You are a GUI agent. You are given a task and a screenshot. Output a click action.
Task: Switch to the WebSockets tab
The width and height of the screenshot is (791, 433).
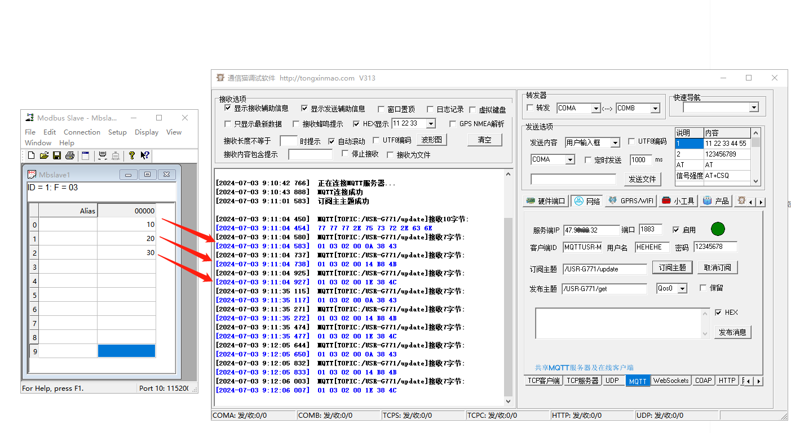pos(670,381)
